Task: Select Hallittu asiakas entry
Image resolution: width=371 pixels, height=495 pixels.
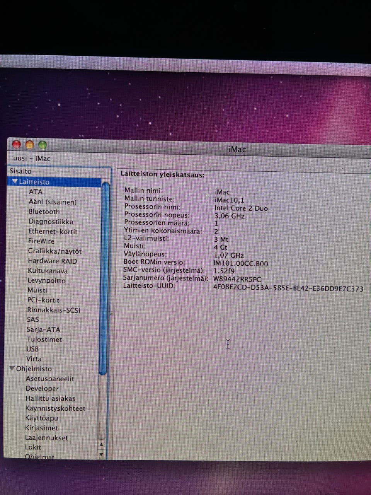Action: tap(50, 398)
